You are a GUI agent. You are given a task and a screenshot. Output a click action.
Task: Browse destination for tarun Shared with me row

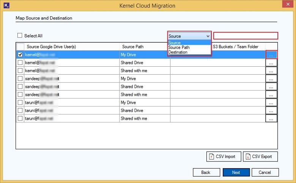point(271,118)
